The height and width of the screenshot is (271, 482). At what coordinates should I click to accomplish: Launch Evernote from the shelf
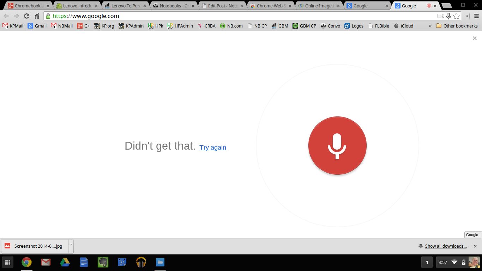click(x=103, y=262)
